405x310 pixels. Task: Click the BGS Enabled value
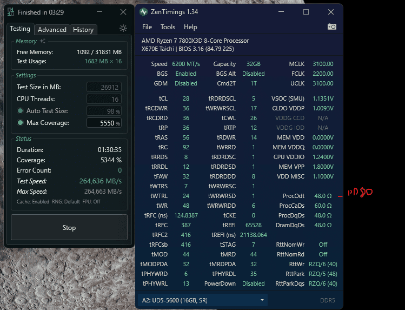click(x=186, y=74)
